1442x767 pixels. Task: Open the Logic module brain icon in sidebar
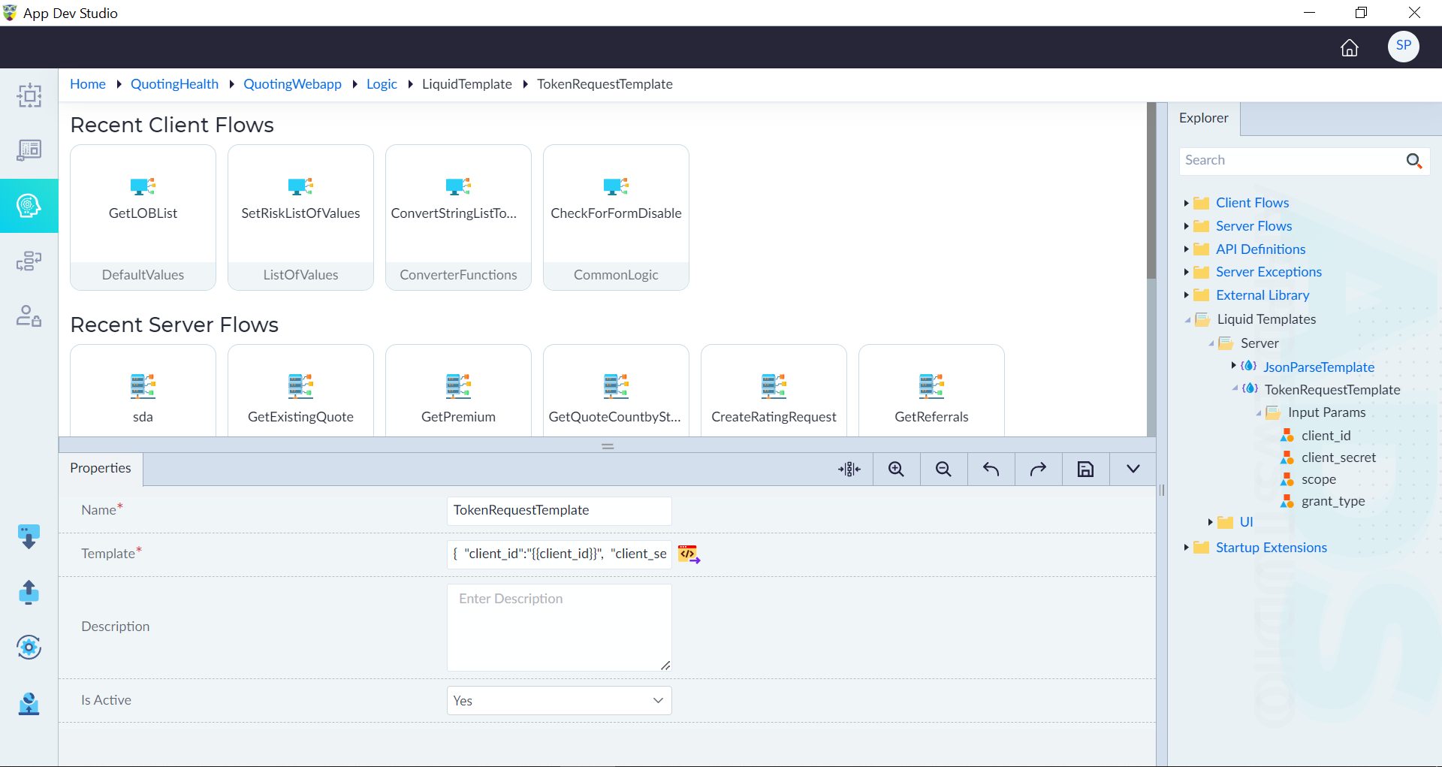tap(29, 205)
